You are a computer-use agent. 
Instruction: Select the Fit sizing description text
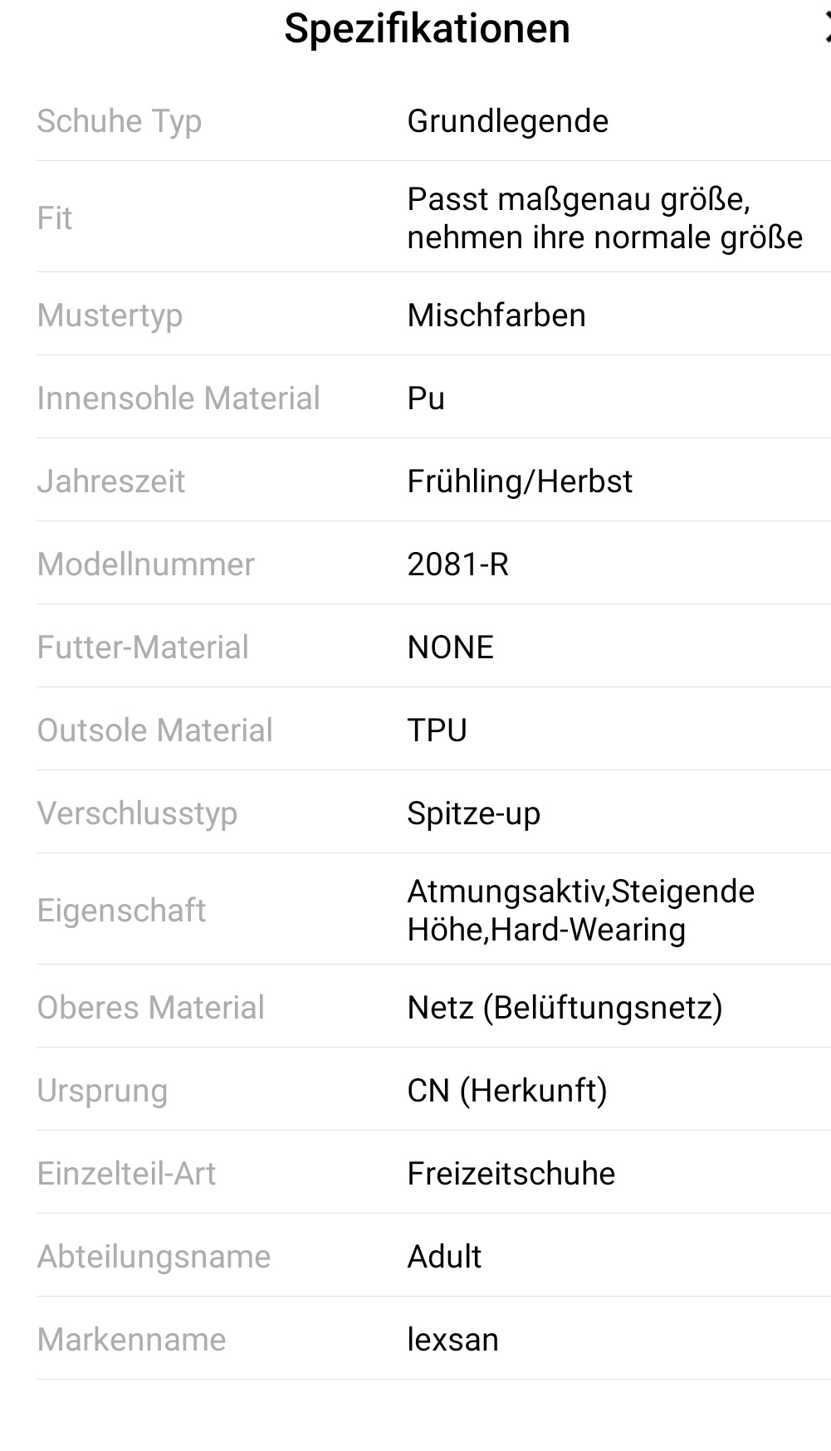pos(604,218)
